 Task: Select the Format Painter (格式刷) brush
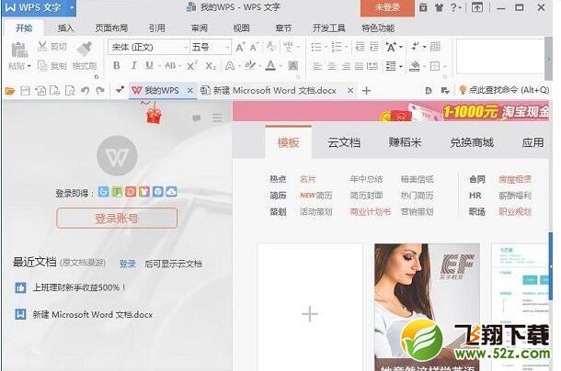[85, 49]
